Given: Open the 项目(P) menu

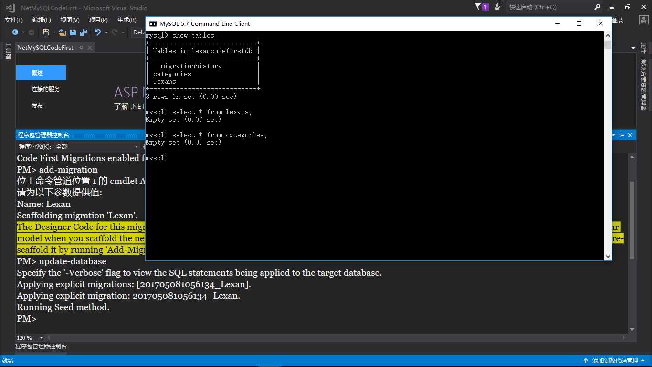Looking at the screenshot, I should pyautogui.click(x=98, y=20).
